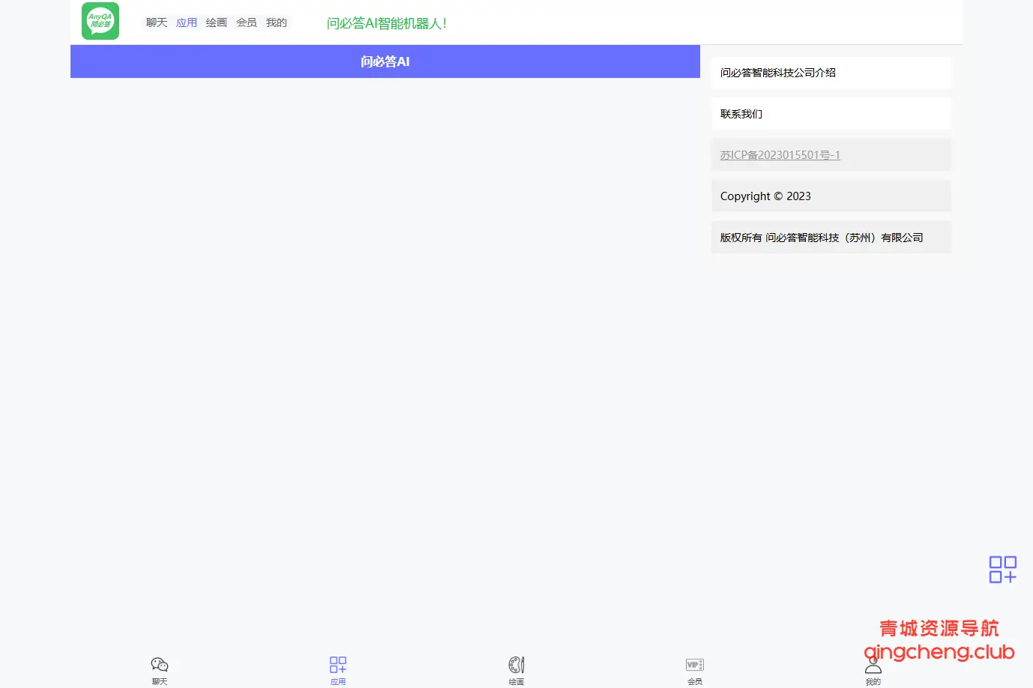Click the AnyQA green logo
The image size is (1033, 688).
[x=100, y=21]
